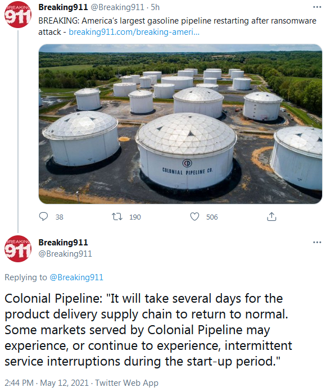
Task: Open the Breaking911 display name on the first tweet
Action: click(x=63, y=7)
